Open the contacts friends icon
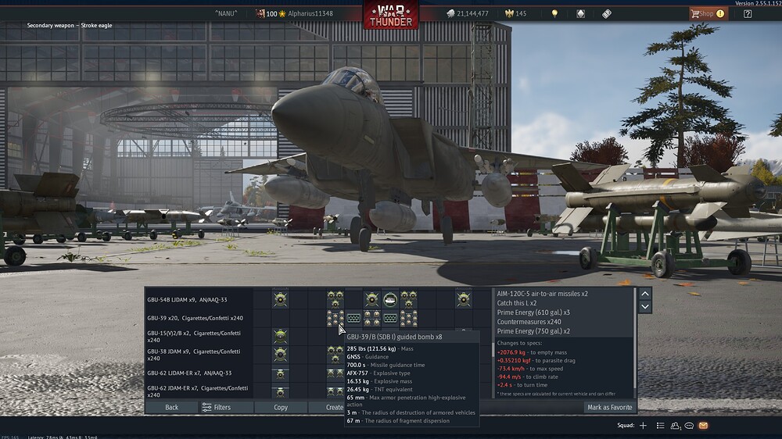782x439 pixels. pyautogui.click(x=675, y=426)
